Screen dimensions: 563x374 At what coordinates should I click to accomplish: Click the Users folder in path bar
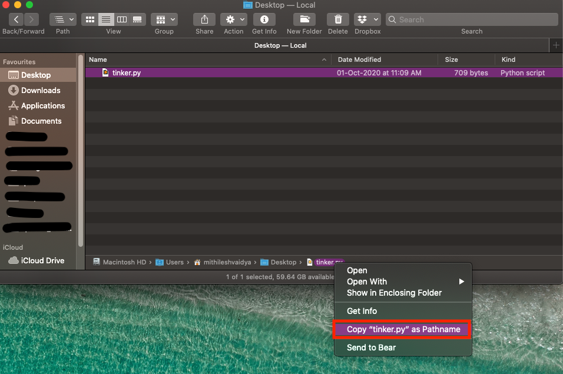[174, 262]
